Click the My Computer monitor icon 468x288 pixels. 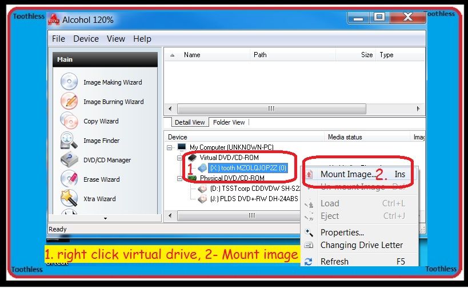point(182,147)
